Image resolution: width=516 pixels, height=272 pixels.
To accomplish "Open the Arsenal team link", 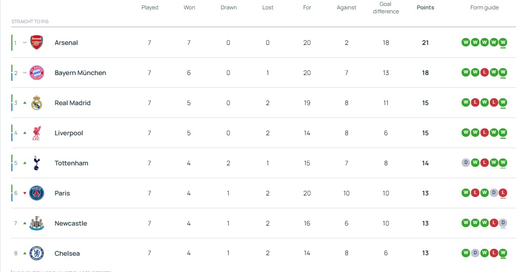I will [x=66, y=42].
